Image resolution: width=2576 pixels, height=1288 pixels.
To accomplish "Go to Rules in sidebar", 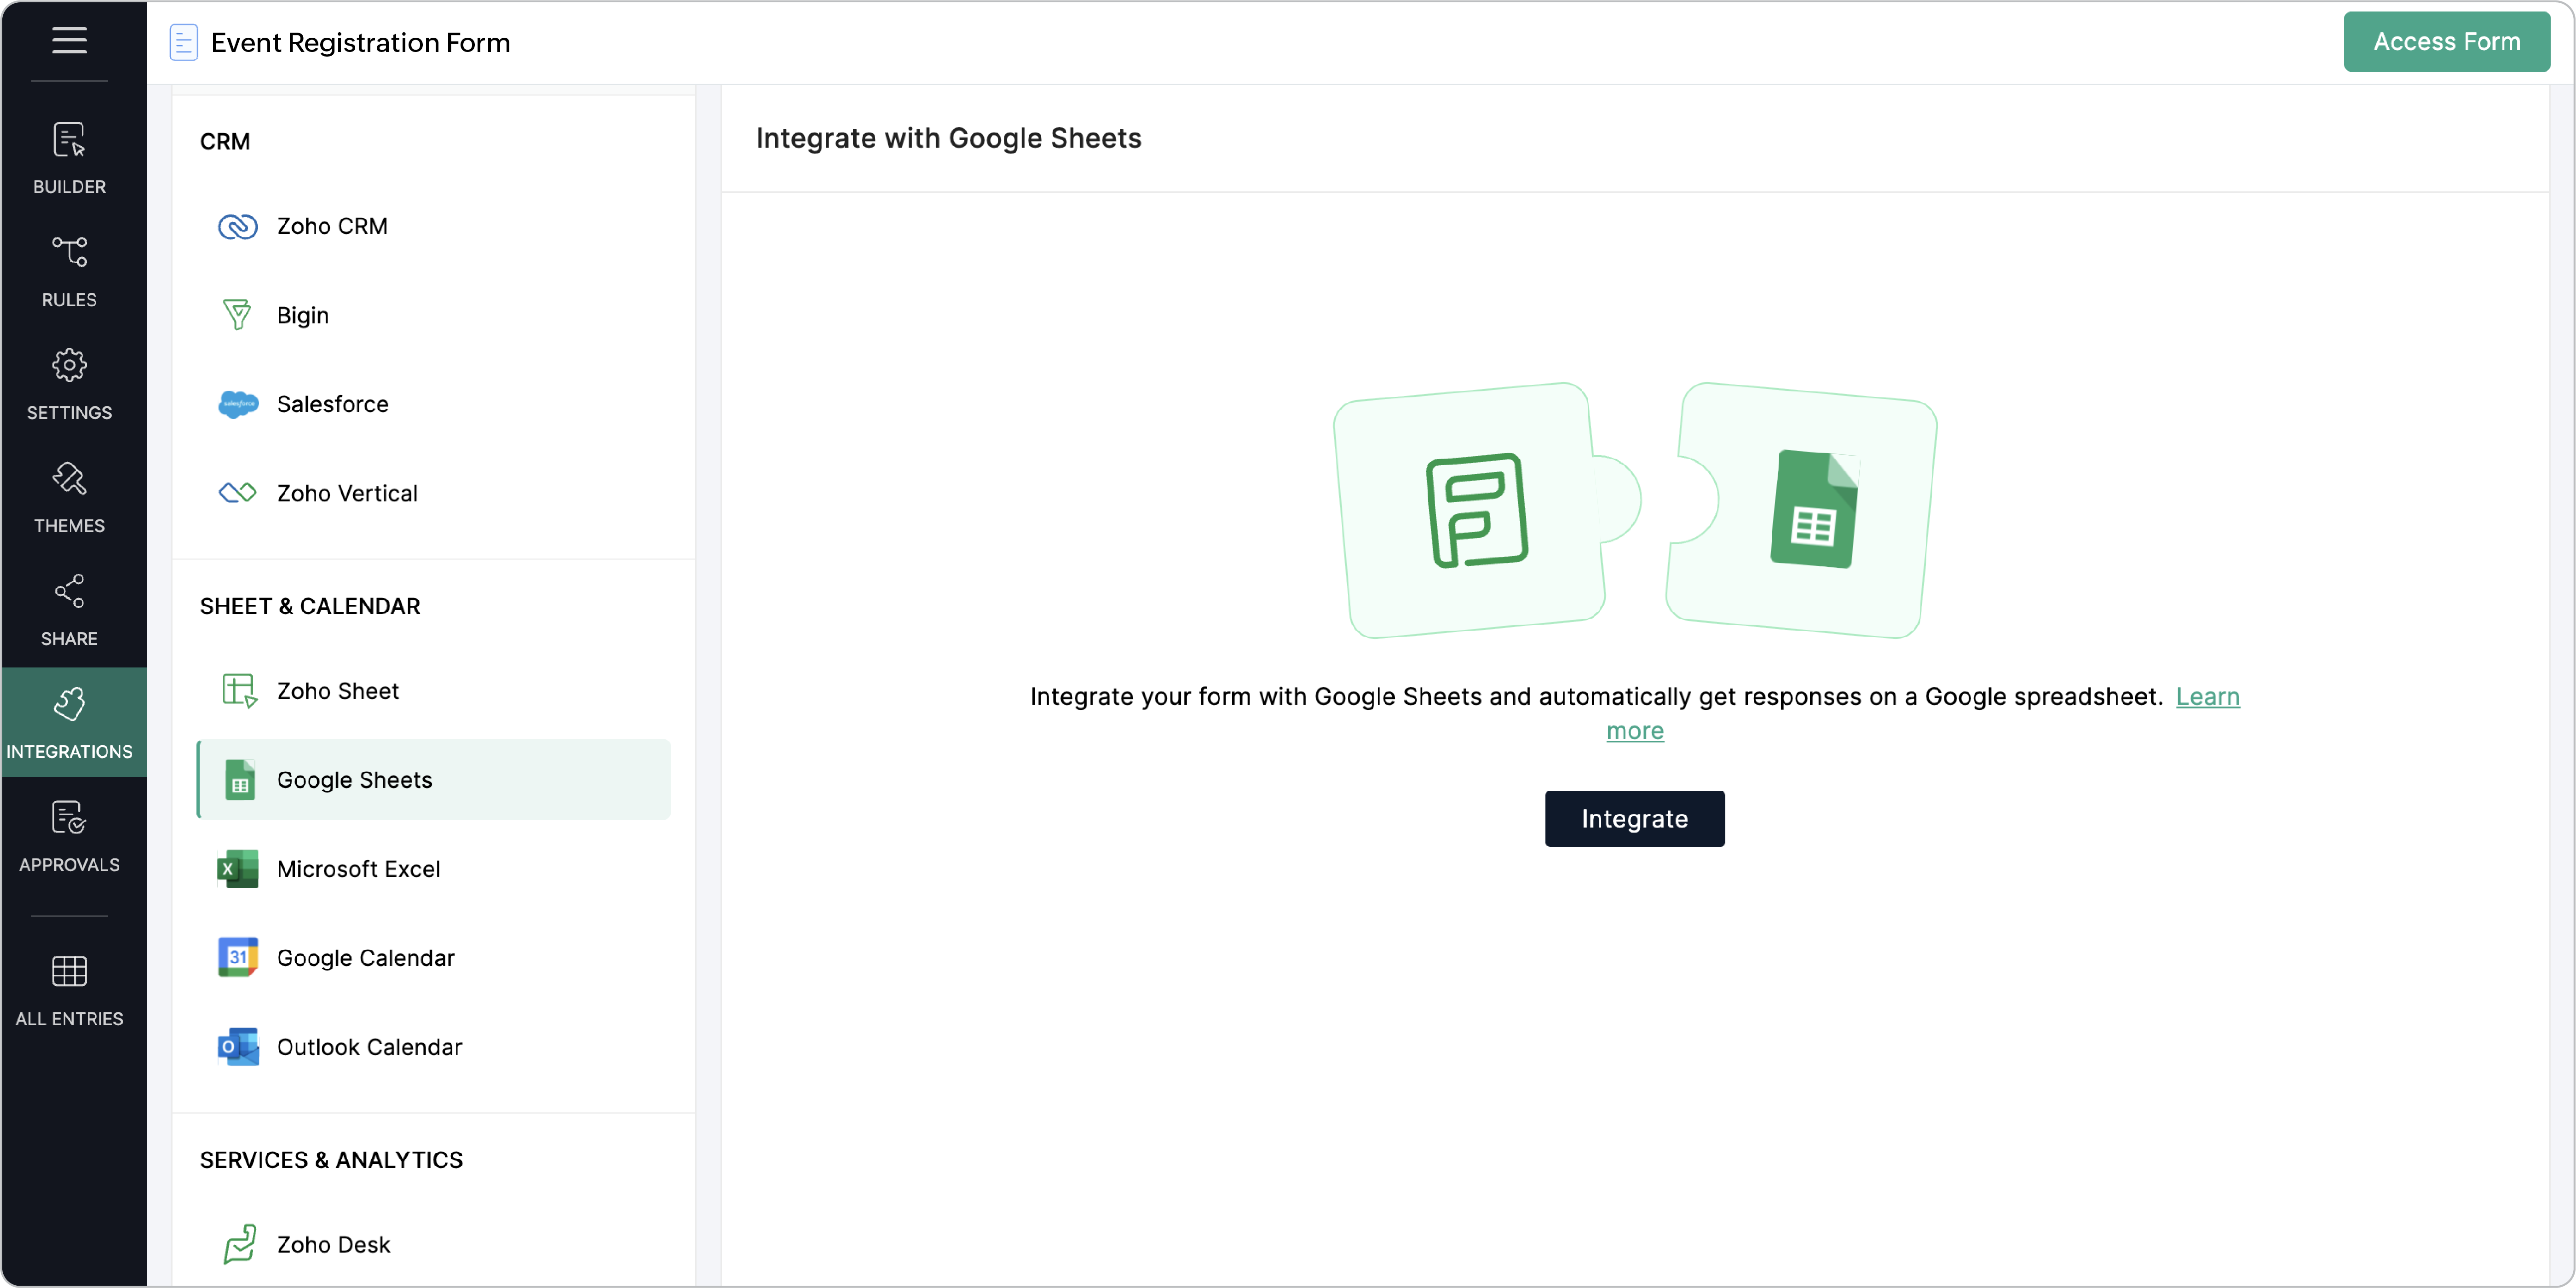I will (69, 271).
